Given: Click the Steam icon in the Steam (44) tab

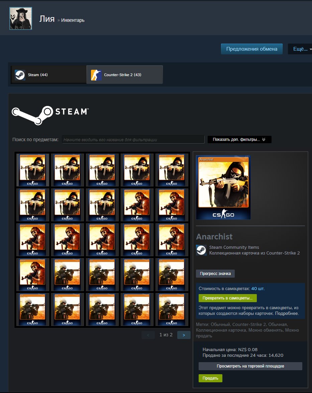Looking at the screenshot, I should click(x=20, y=75).
